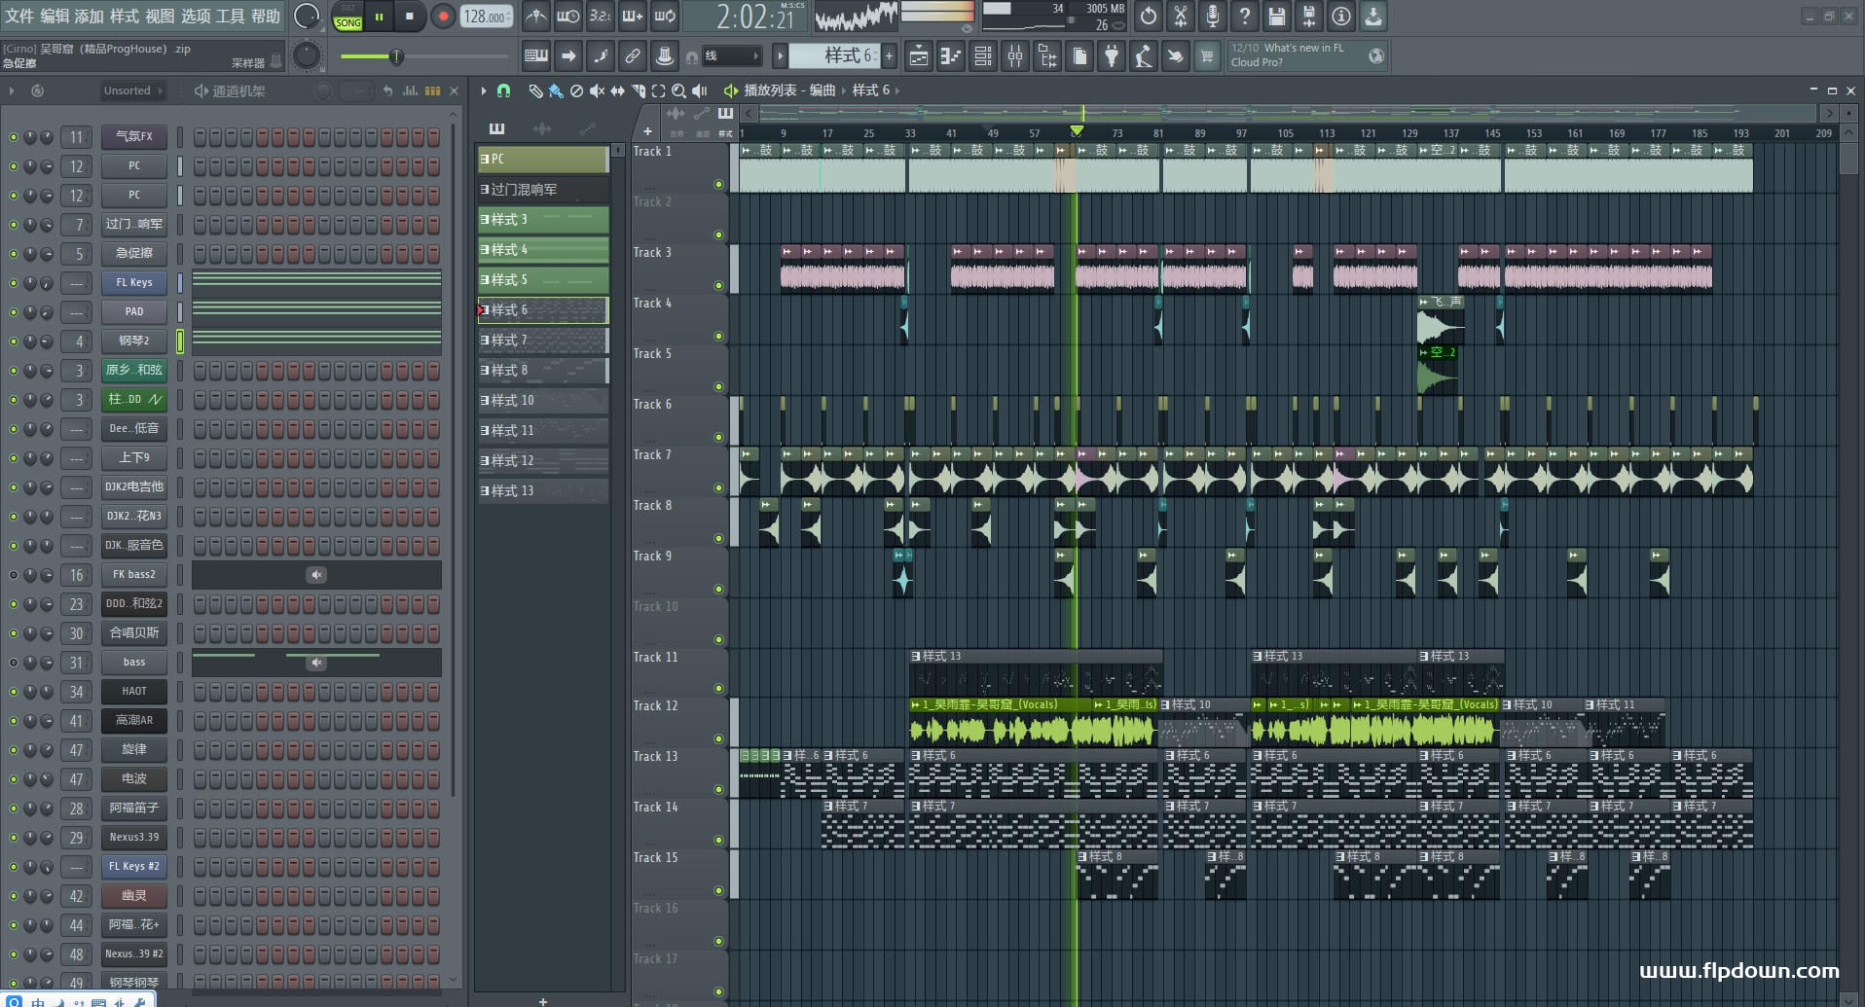Image resolution: width=1865 pixels, height=1007 pixels.
Task: Open the playlist options menu arrow
Action: (x=483, y=90)
